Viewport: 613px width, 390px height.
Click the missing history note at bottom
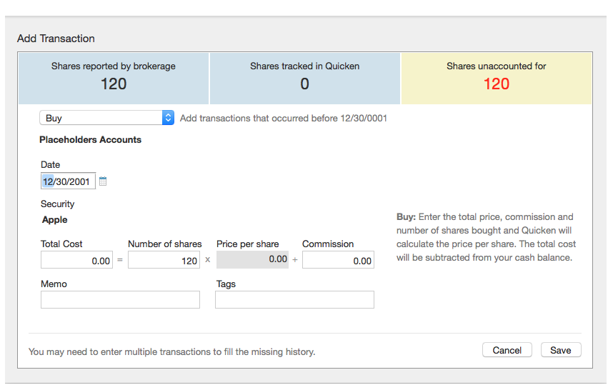coord(171,351)
